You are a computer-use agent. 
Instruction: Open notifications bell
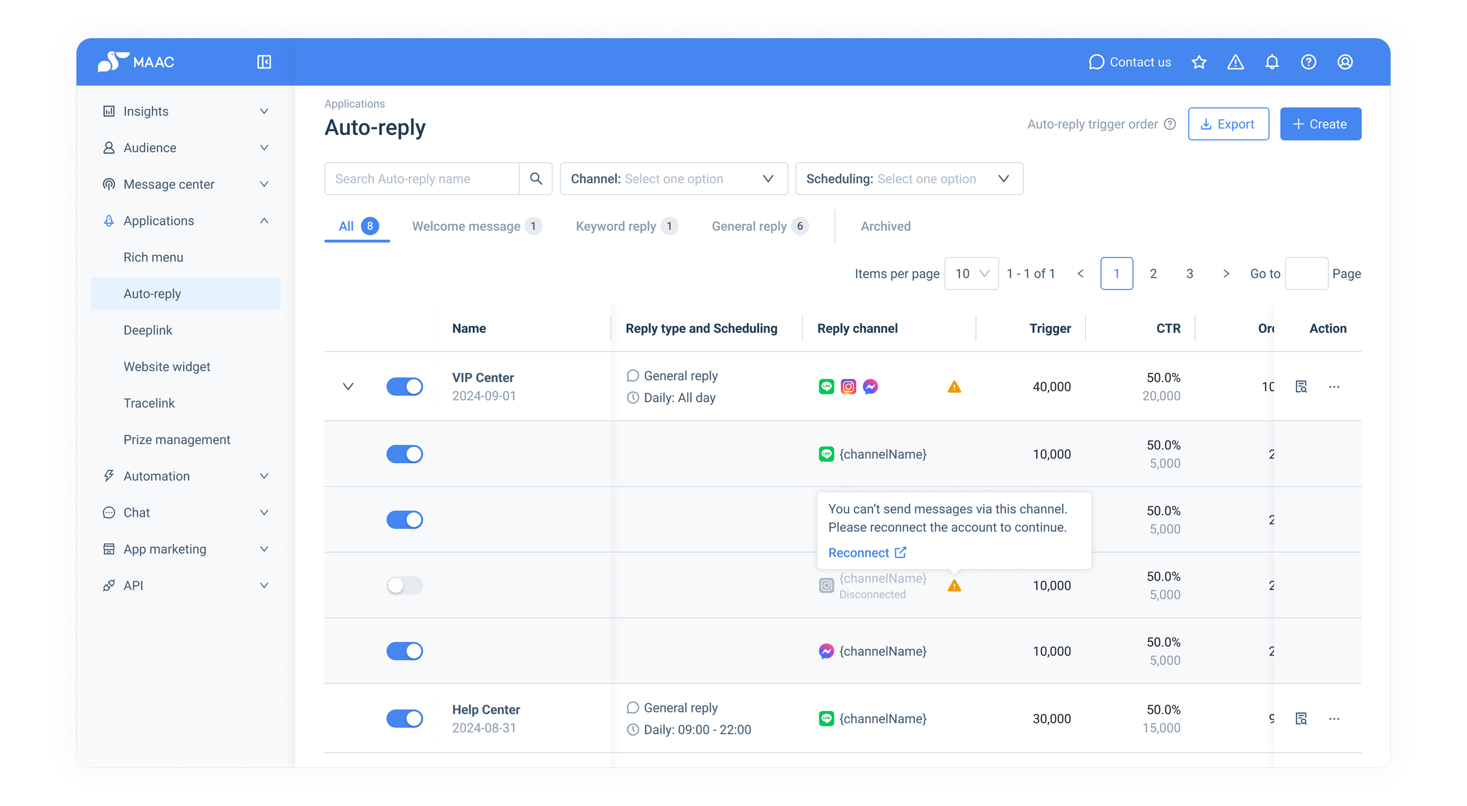(x=1272, y=62)
